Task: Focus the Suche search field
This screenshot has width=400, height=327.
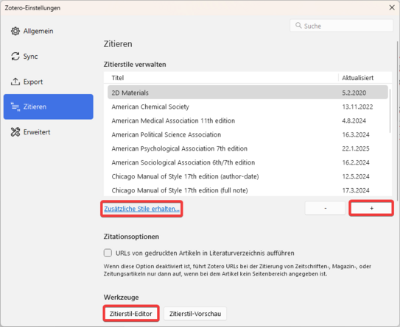Action: pyautogui.click(x=341, y=26)
